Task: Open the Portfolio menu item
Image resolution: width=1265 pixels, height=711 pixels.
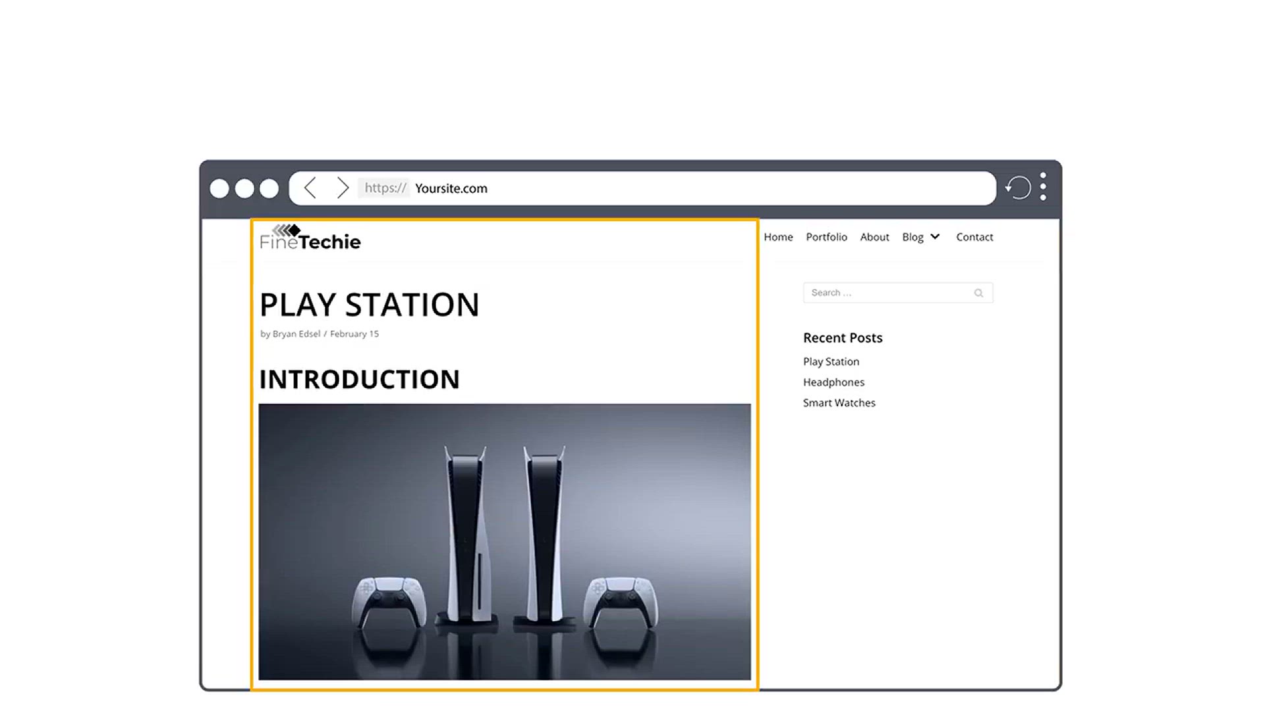Action: [826, 237]
